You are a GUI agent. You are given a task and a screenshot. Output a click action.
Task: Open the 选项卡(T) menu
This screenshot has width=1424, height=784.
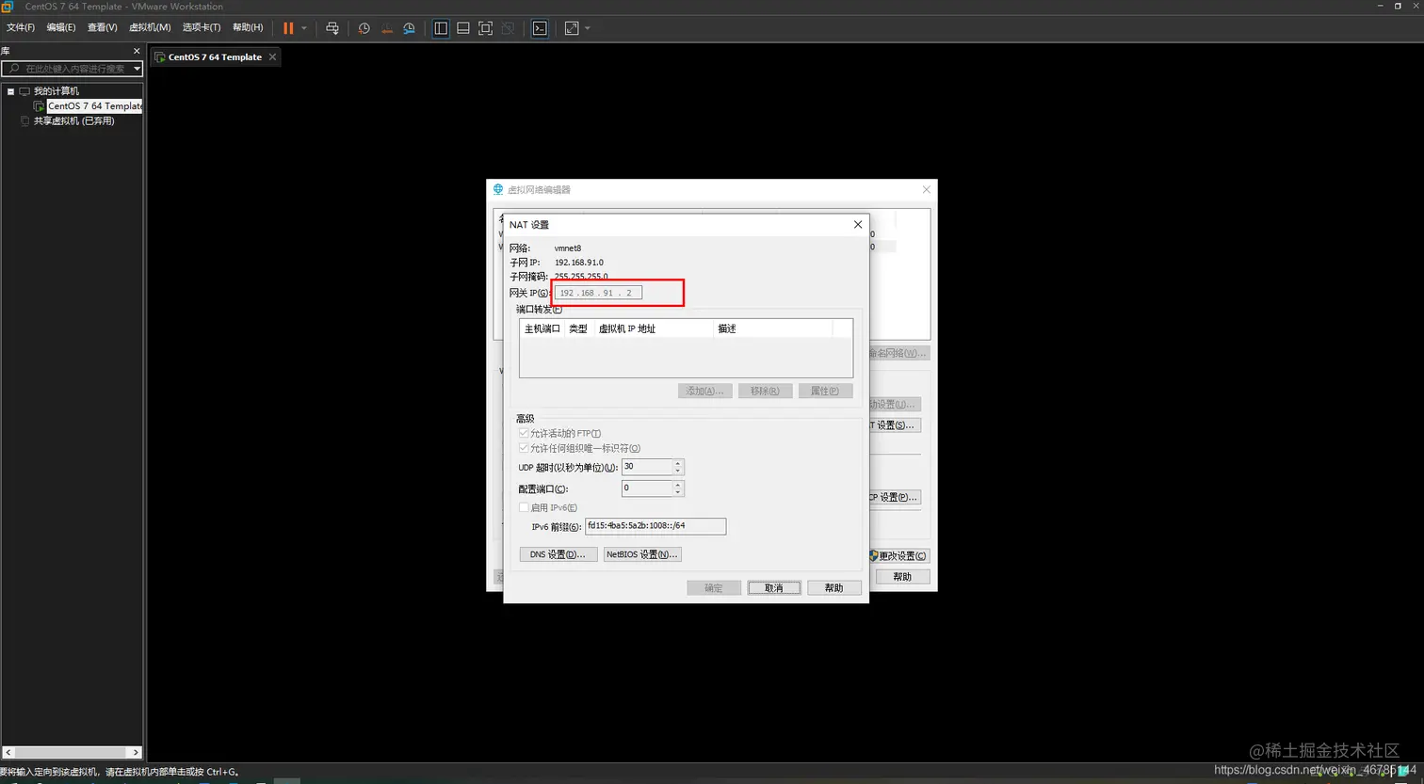(x=202, y=28)
